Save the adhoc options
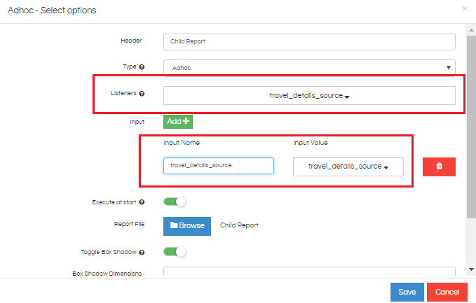The width and height of the screenshot is (476, 303). tap(407, 292)
